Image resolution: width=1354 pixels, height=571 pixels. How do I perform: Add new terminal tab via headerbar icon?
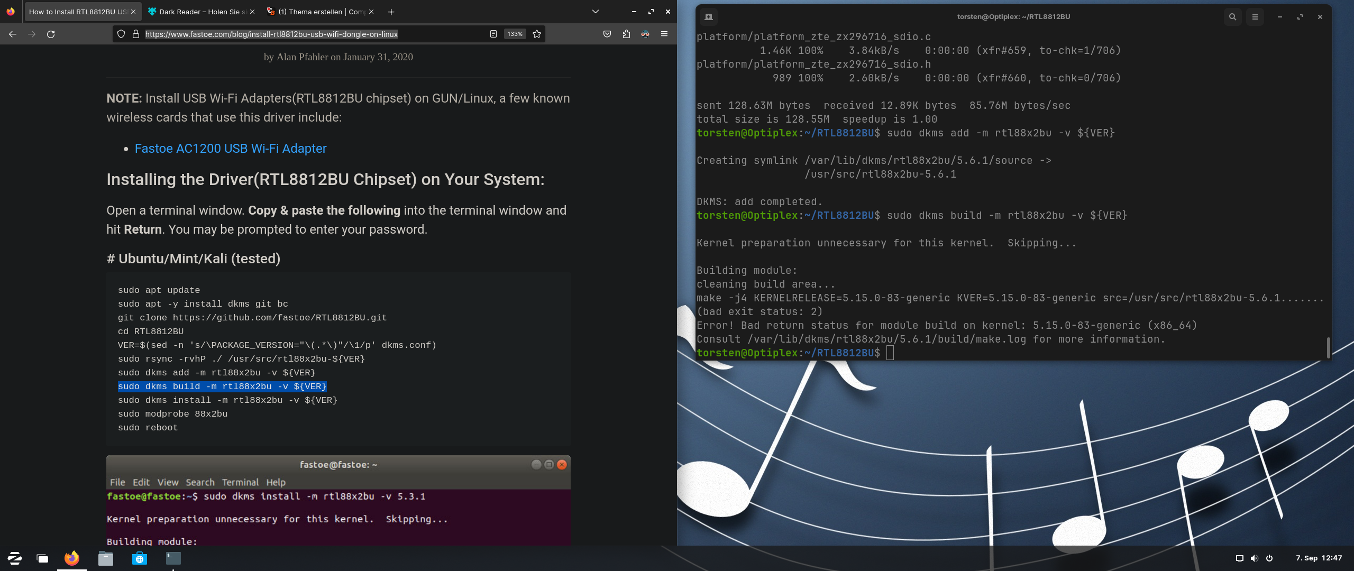[x=709, y=17]
